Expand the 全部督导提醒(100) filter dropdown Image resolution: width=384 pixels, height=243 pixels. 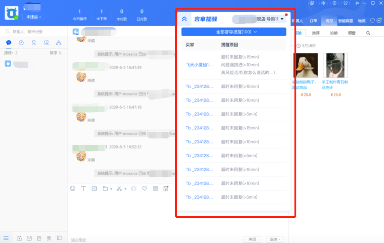234,32
